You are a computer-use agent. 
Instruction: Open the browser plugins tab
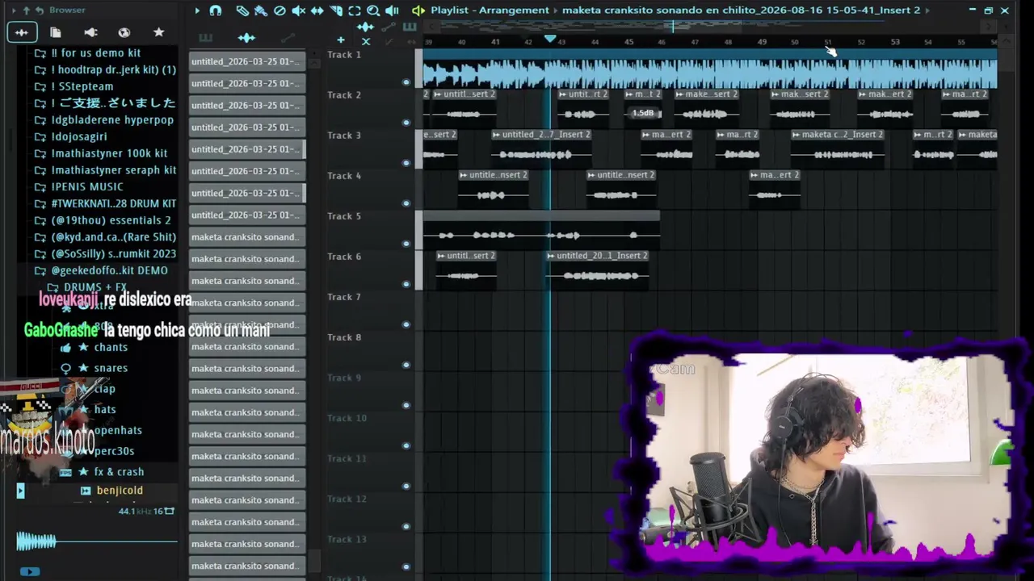pyautogui.click(x=90, y=32)
